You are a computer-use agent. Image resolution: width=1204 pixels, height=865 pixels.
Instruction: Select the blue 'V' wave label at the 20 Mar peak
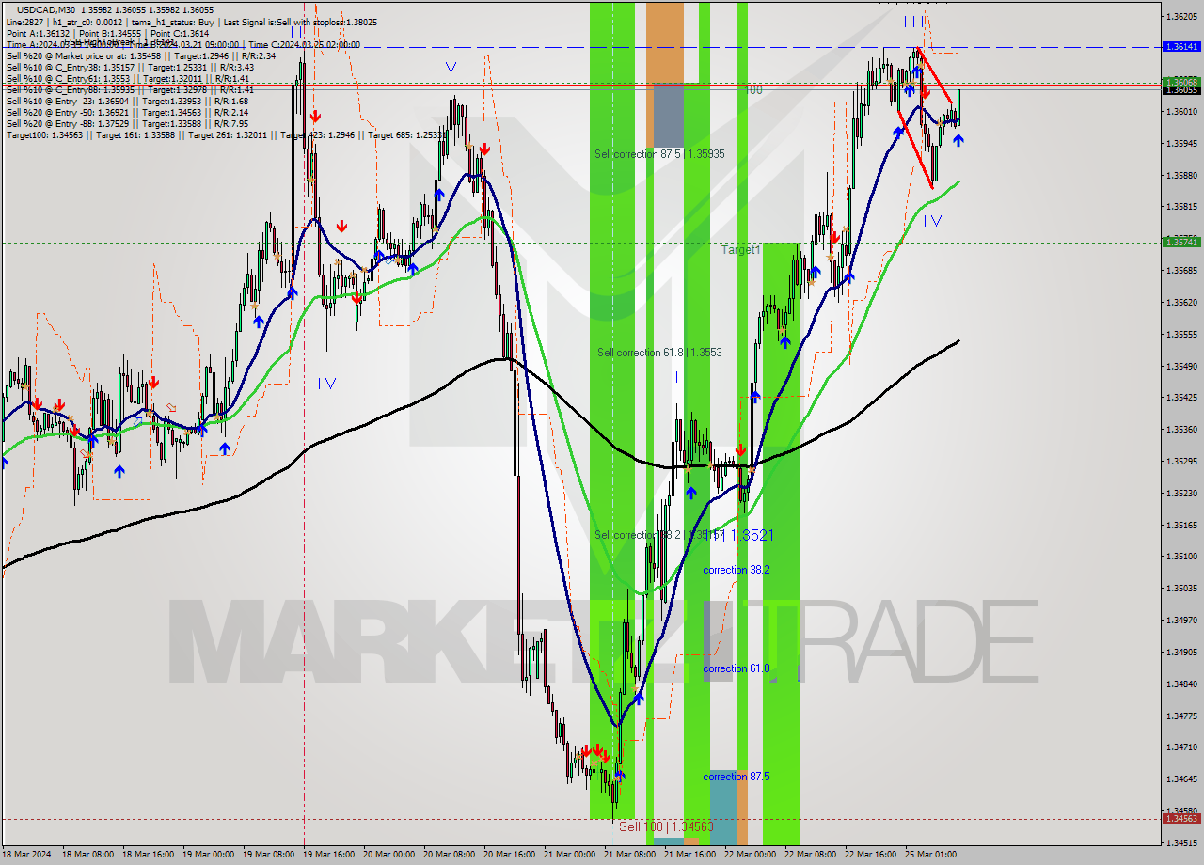point(451,68)
